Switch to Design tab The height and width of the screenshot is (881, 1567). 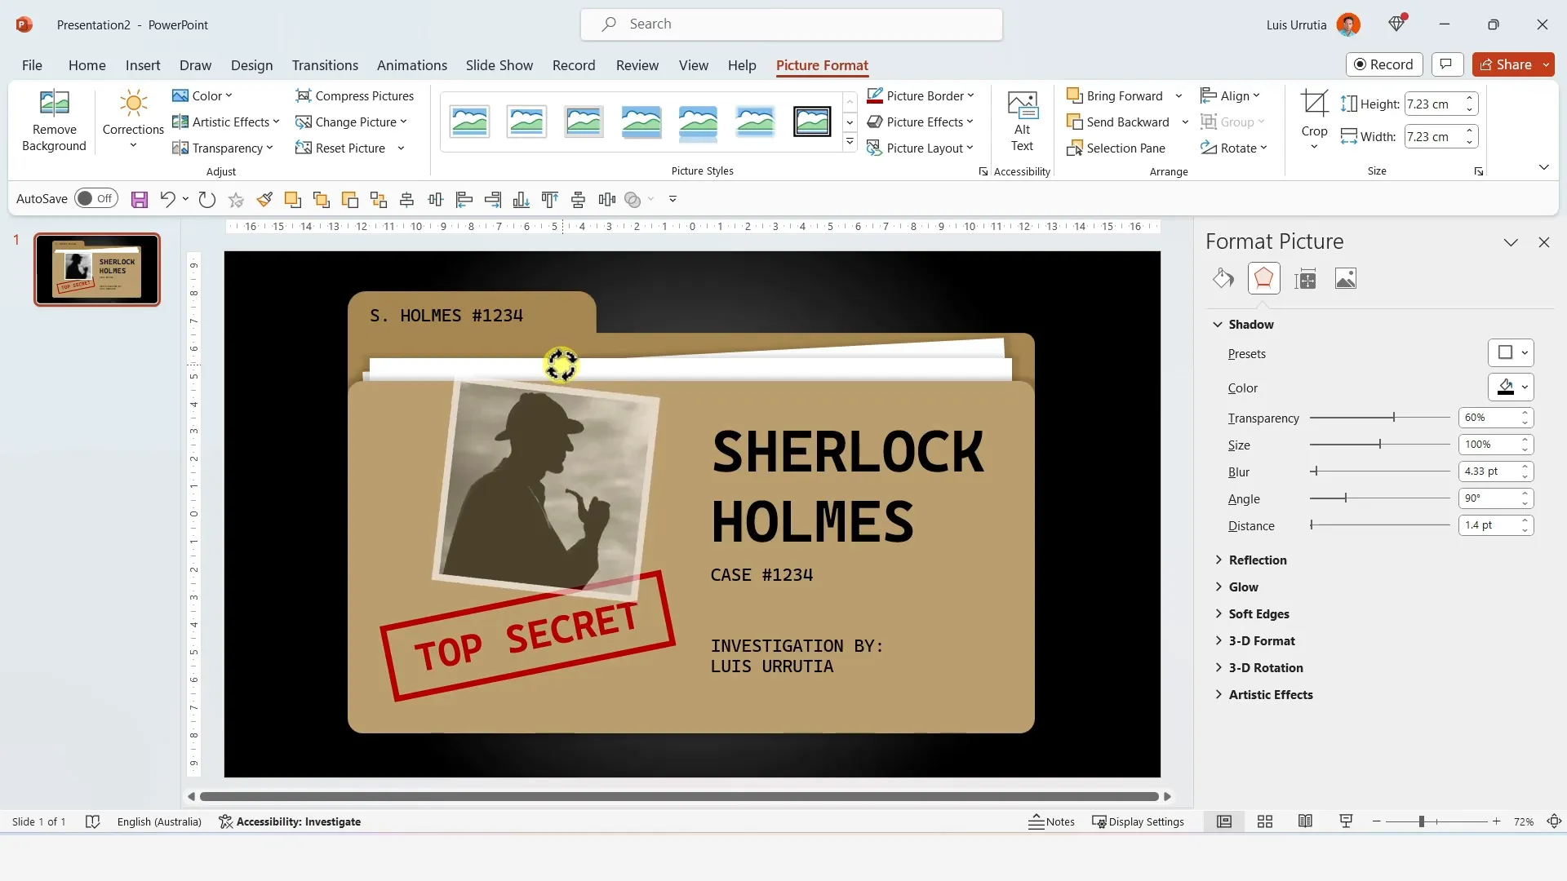coord(251,65)
